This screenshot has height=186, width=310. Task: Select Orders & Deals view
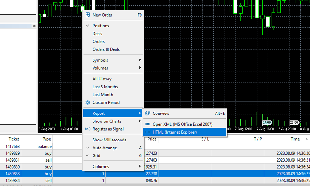coord(113,49)
